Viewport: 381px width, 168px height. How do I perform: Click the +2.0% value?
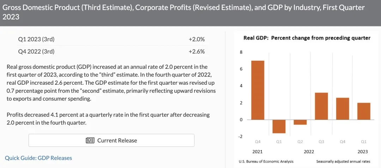[196, 39]
